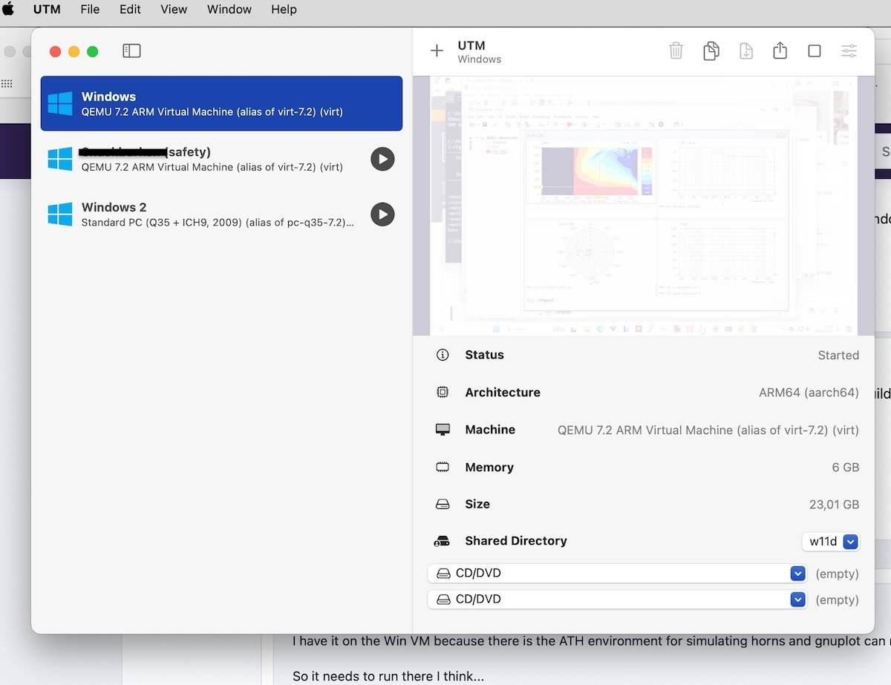Open the View menu

[174, 10]
